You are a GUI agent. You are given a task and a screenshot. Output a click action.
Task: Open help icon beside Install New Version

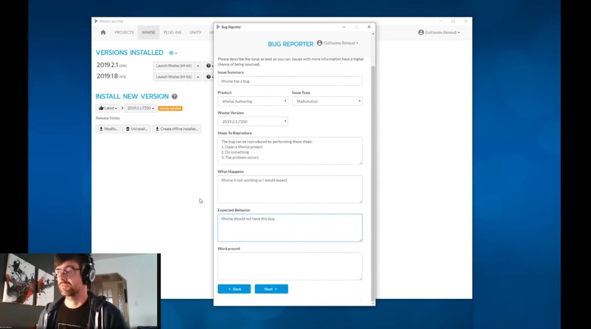[174, 96]
